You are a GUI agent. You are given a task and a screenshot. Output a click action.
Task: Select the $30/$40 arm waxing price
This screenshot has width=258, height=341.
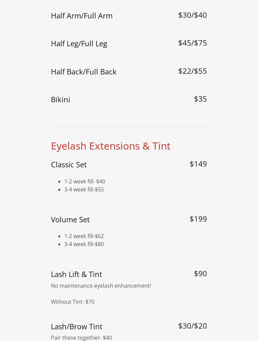point(193,15)
